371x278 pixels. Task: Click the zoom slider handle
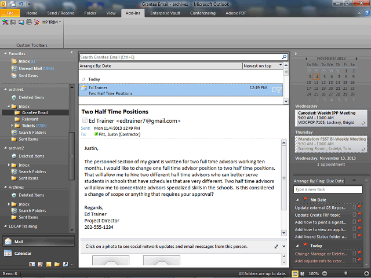(345, 273)
